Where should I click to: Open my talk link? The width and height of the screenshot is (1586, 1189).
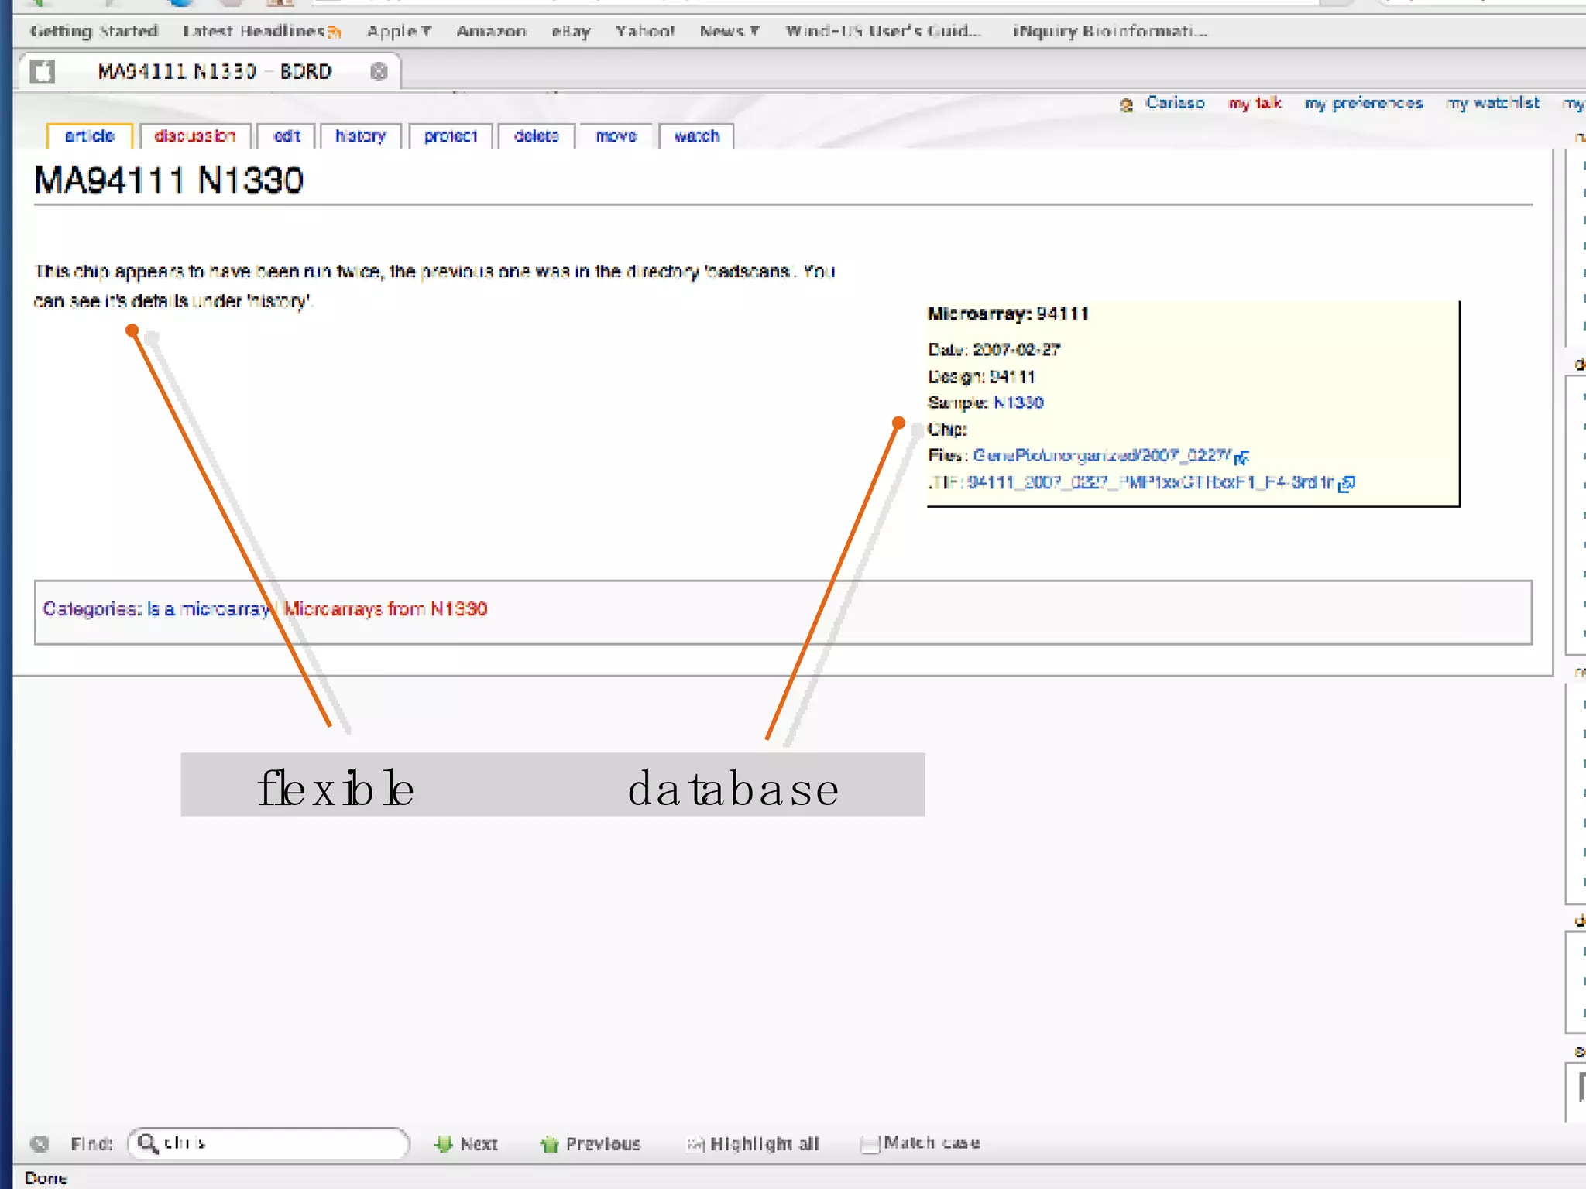pyautogui.click(x=1255, y=103)
